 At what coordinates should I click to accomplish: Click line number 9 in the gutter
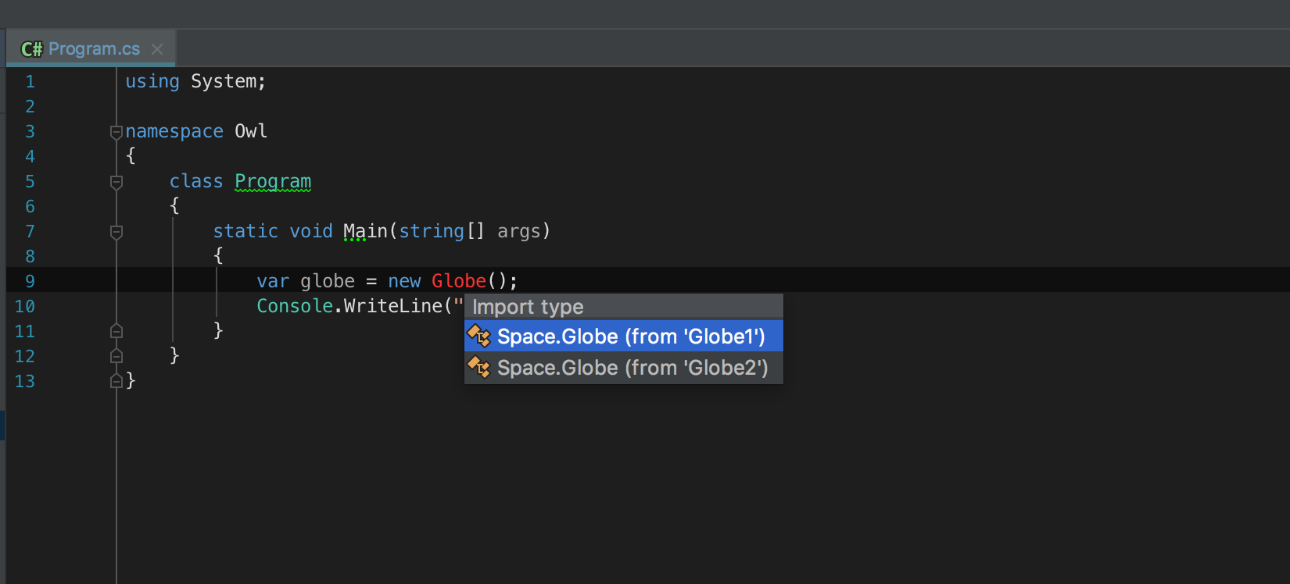tap(30, 281)
